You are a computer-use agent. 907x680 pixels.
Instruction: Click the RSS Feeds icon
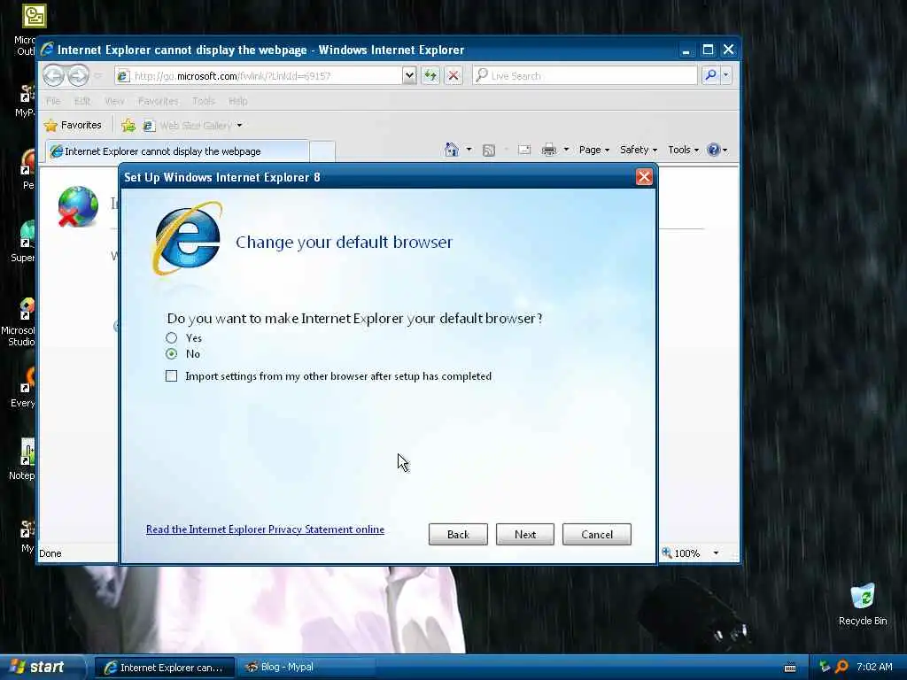tap(489, 151)
